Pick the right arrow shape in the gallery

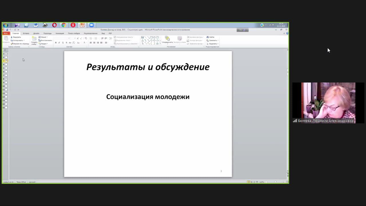pyautogui.click(x=152, y=40)
